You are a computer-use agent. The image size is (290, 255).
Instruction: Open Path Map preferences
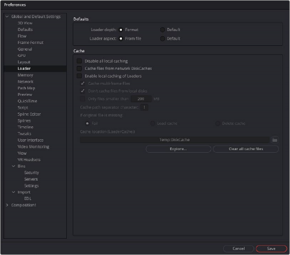pyautogui.click(x=27, y=88)
